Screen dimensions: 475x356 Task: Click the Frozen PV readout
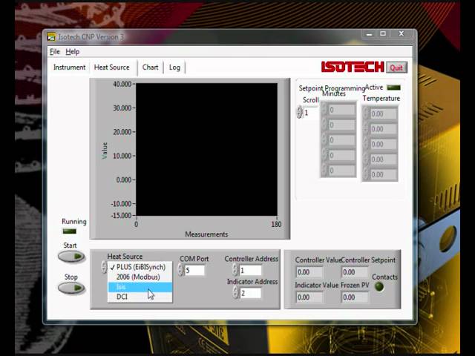(355, 297)
